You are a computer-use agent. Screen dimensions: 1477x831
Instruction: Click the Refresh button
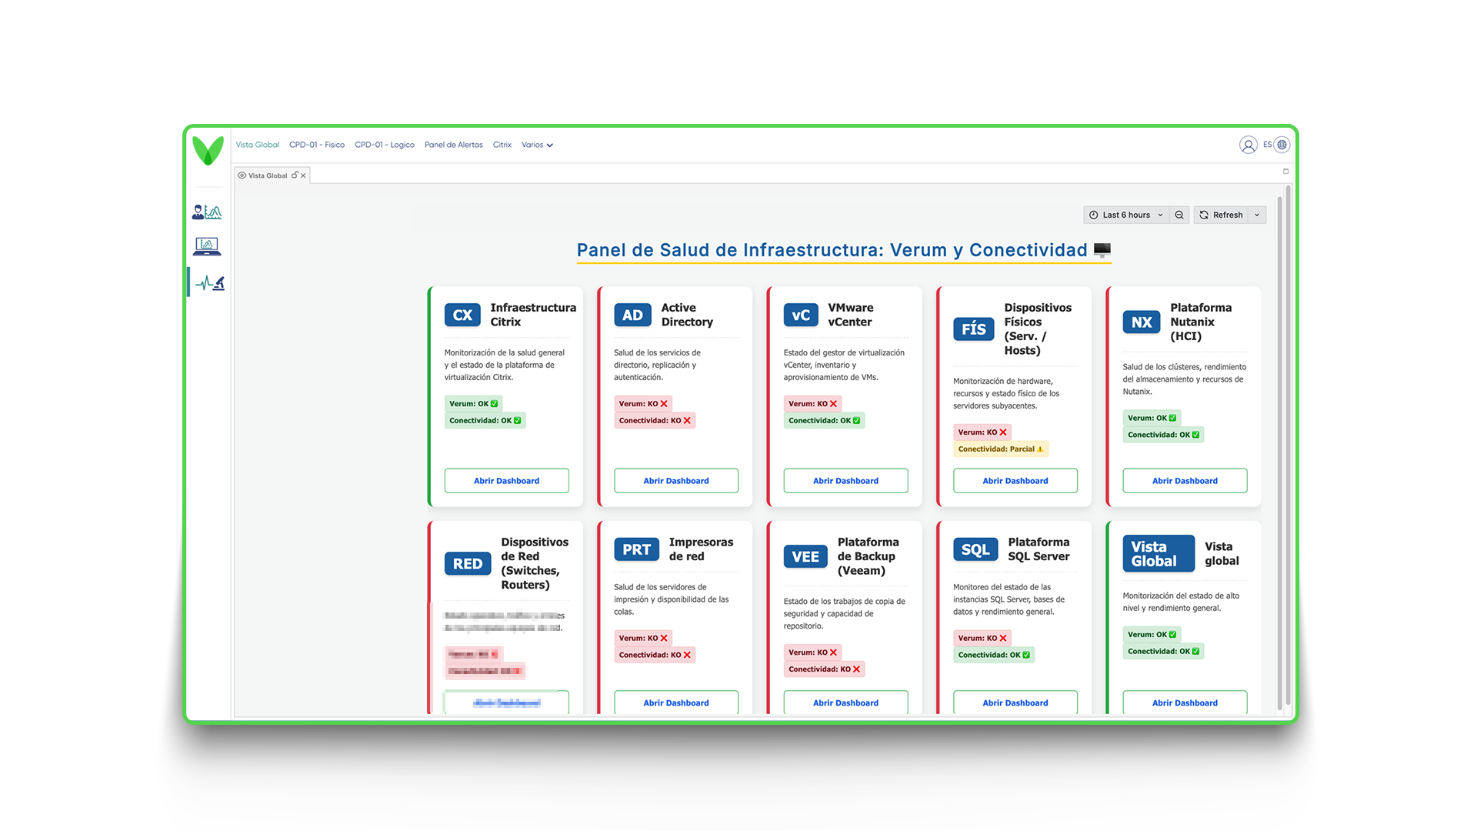click(1221, 215)
